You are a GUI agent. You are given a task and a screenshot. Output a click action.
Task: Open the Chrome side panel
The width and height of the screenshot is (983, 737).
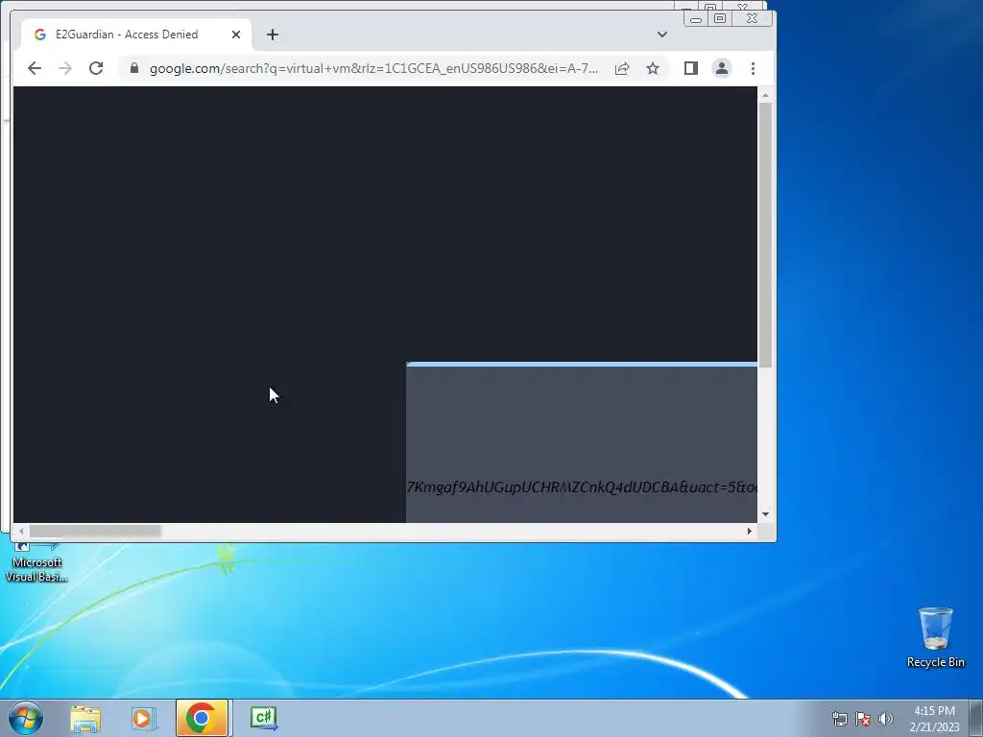[691, 68]
